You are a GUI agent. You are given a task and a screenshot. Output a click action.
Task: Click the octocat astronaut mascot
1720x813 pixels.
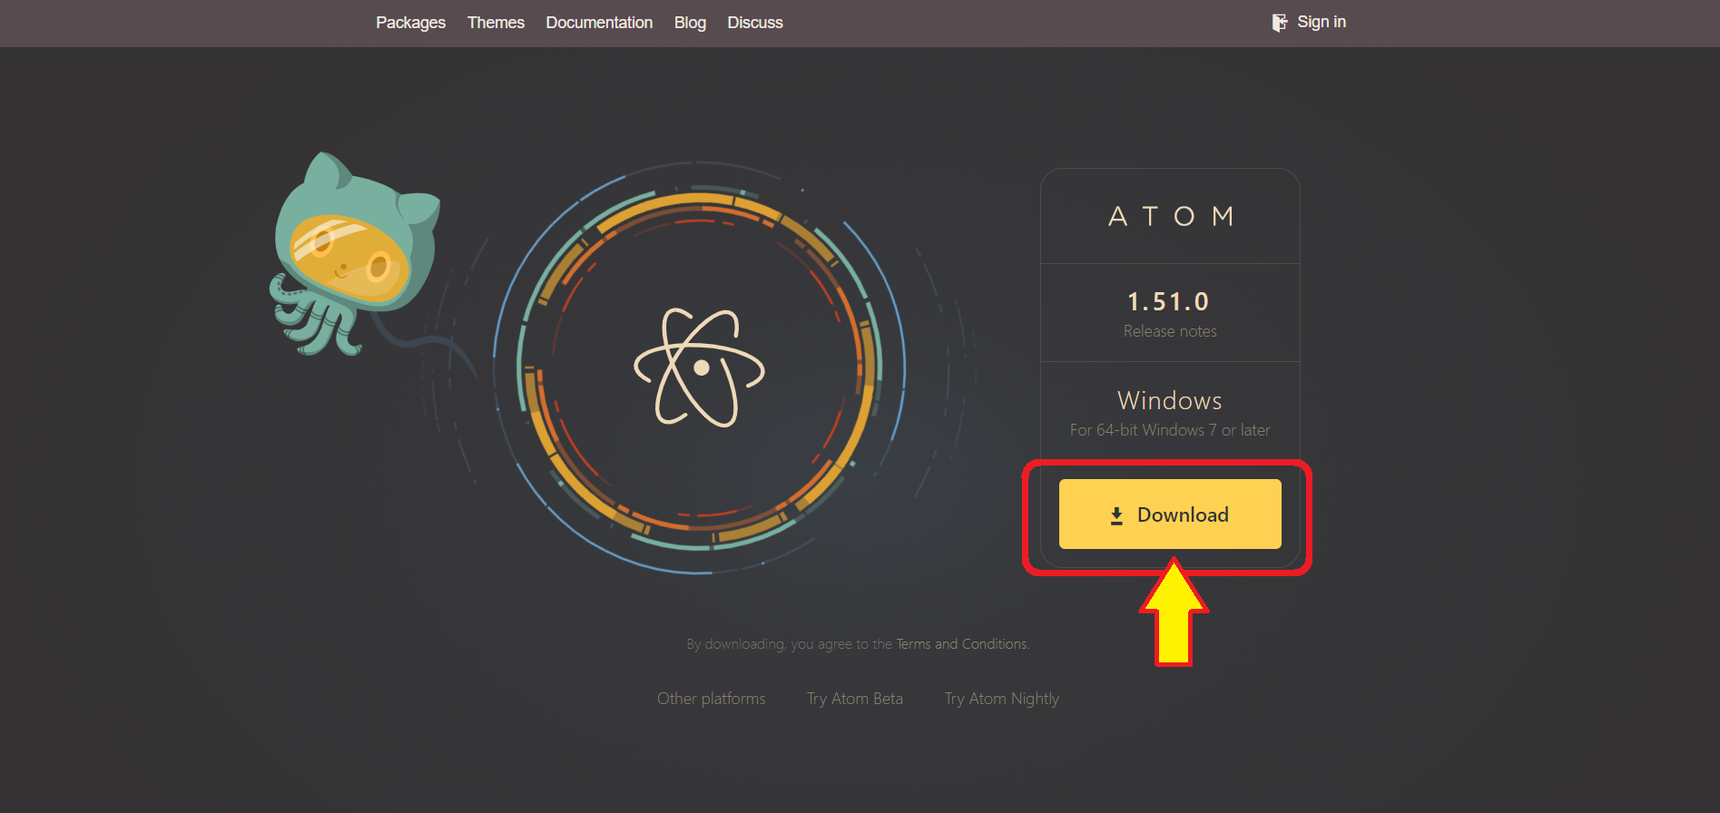(x=354, y=254)
